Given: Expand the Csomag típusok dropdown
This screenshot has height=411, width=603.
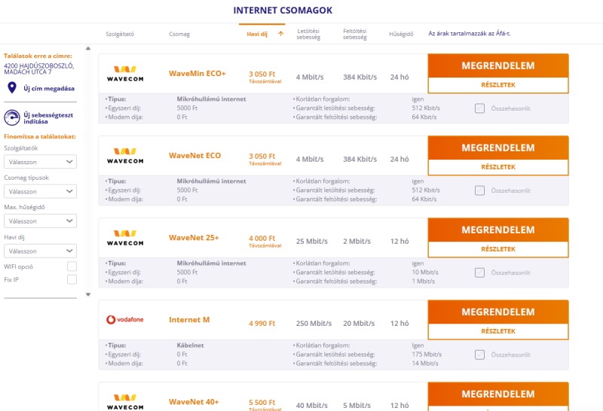Looking at the screenshot, I should [x=41, y=191].
